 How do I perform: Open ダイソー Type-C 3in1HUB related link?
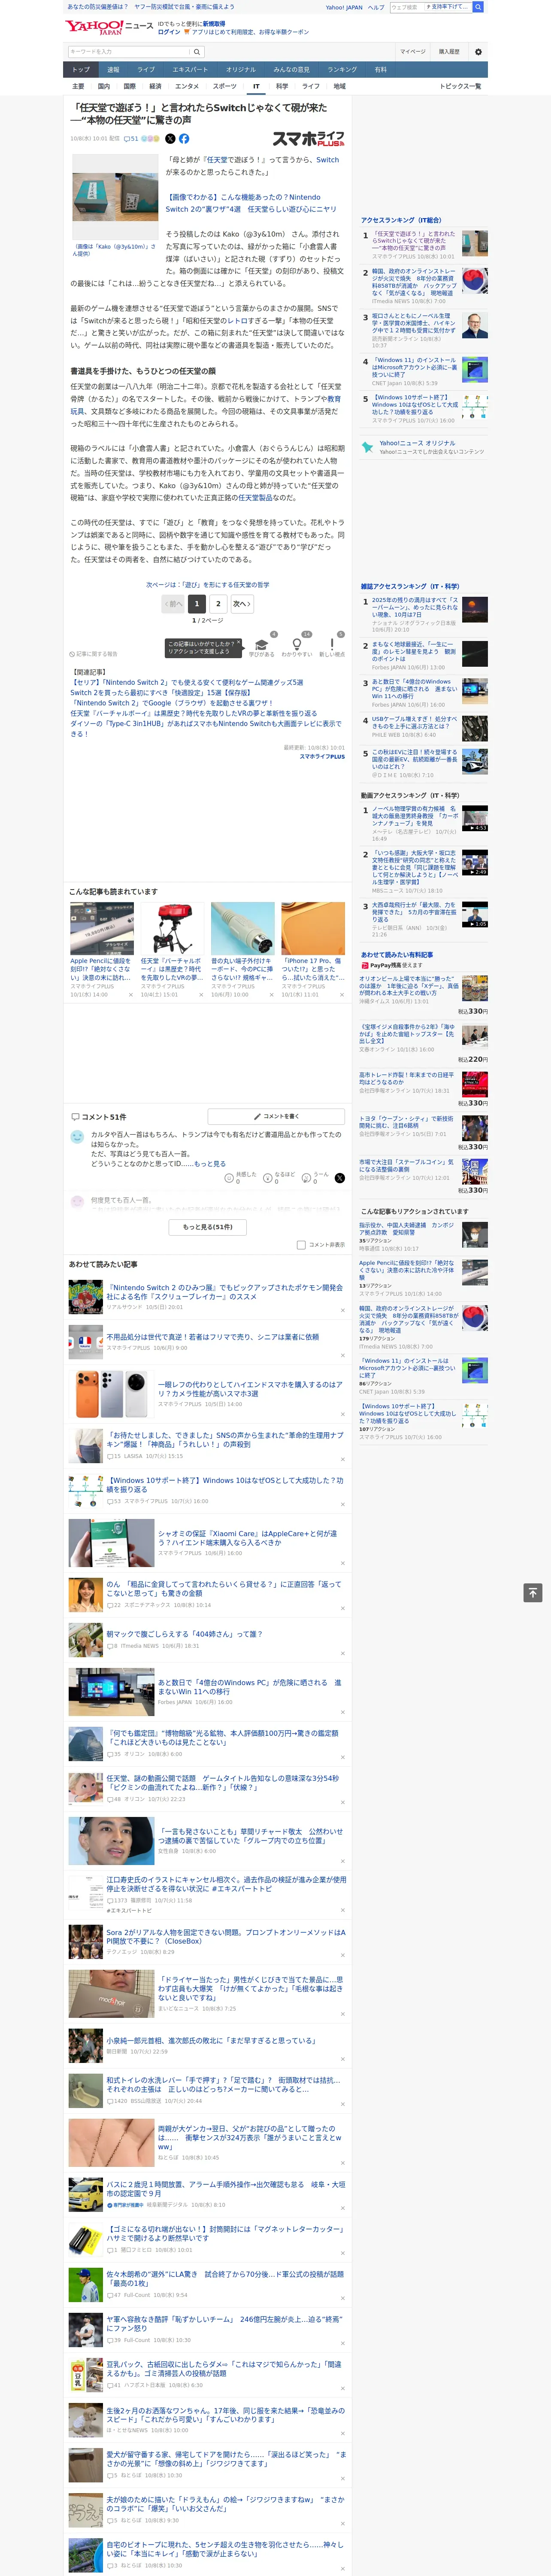pos(205,728)
